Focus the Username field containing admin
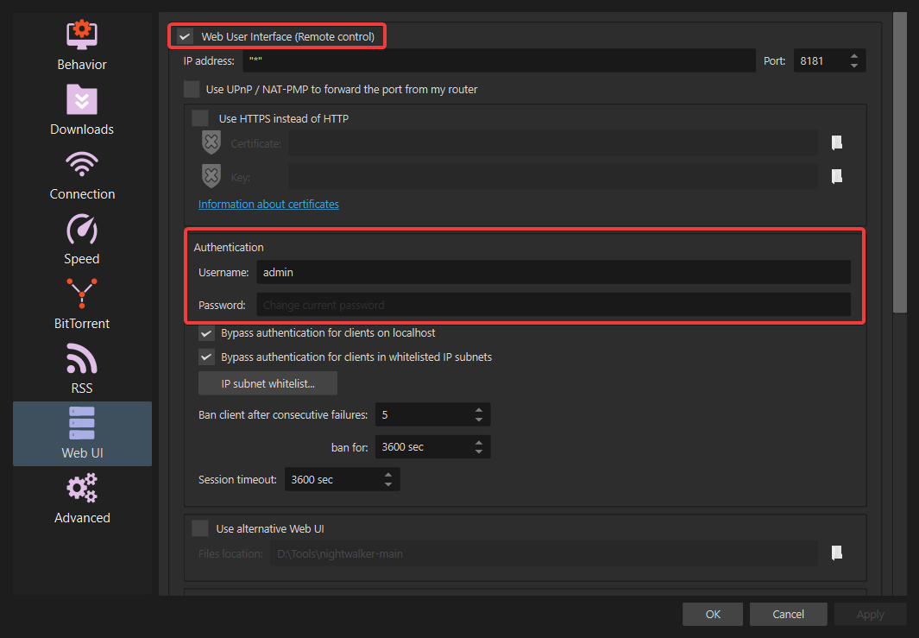This screenshot has height=638, width=919. 553,272
